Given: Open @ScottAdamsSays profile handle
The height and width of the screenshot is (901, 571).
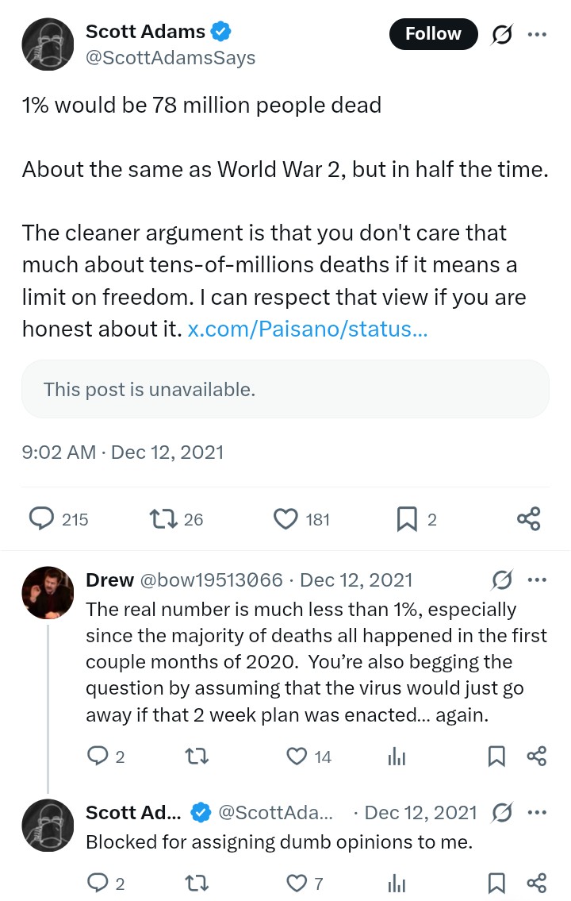Looking at the screenshot, I should tap(170, 58).
